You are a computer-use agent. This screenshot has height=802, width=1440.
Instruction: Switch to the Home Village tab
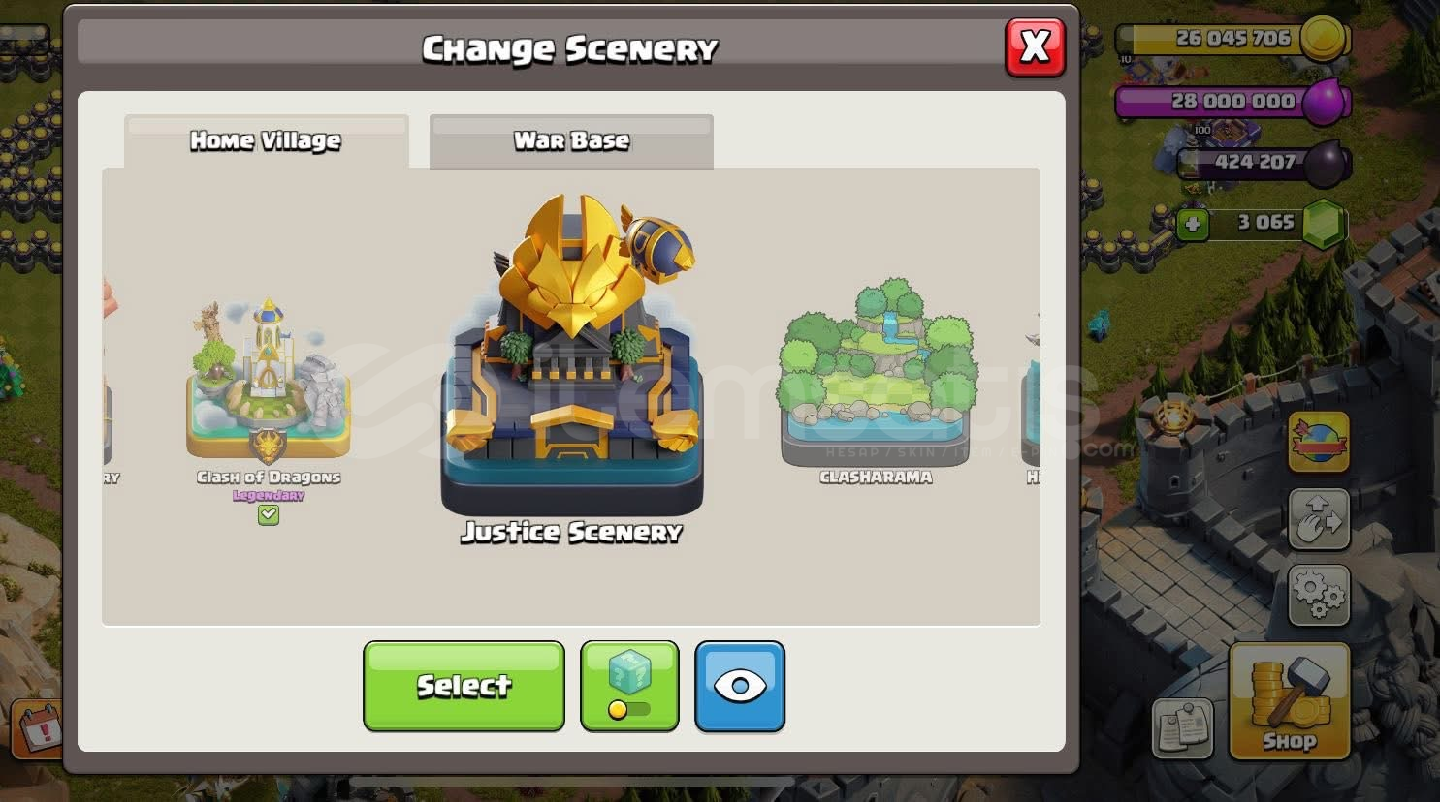[x=266, y=141]
